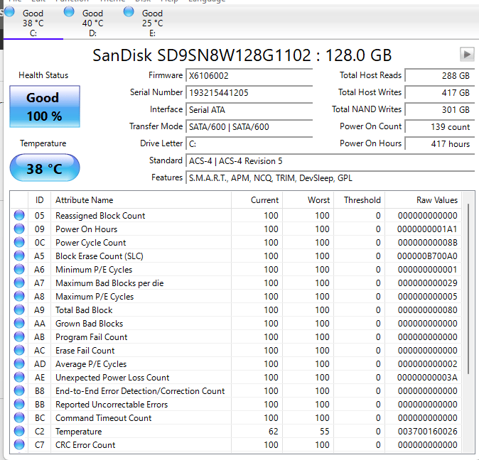Select End-to-End Error Detection/Correction Count name

coord(140,390)
